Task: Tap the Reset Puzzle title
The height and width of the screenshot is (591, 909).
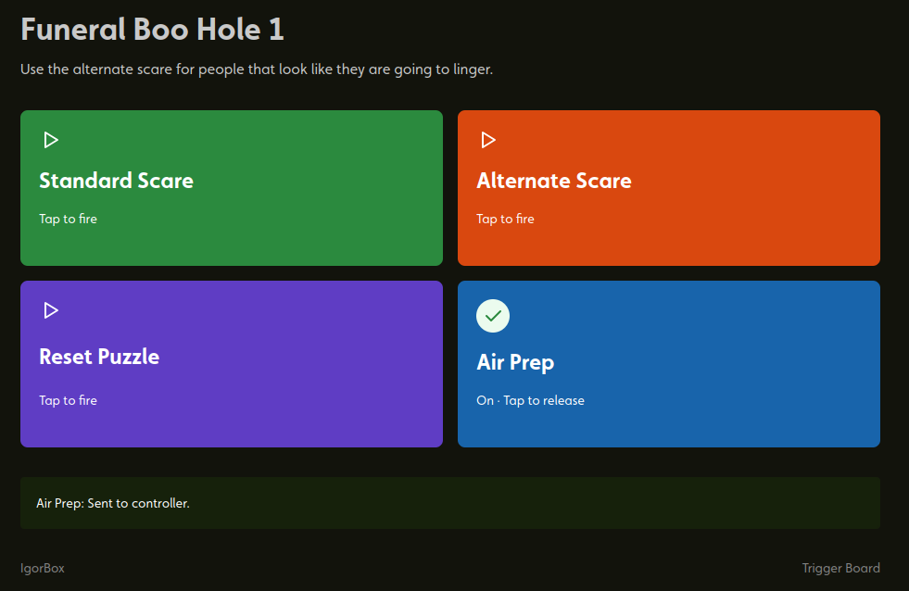Action: (x=99, y=357)
